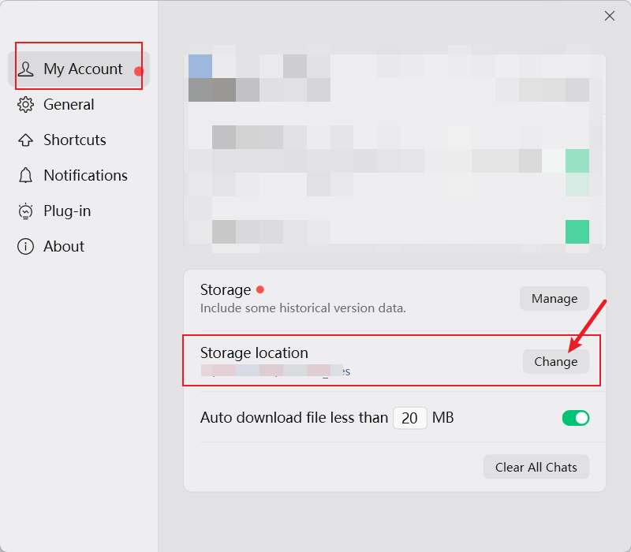Open the My Account settings tab
Screen dimensions: 631x552
(x=79, y=69)
